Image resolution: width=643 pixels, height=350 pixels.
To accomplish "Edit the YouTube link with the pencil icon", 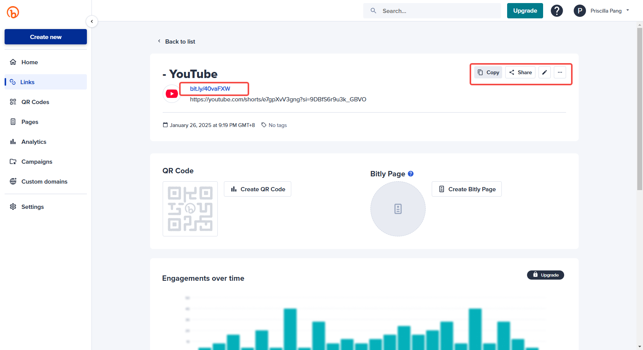I will 544,72.
